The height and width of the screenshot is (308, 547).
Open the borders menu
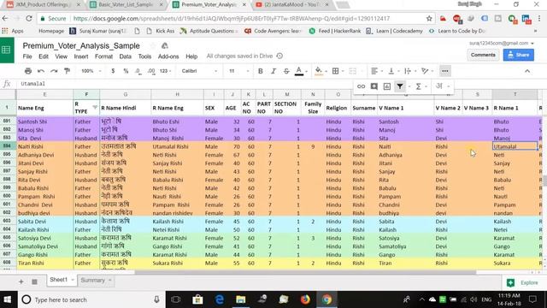tap(336, 71)
